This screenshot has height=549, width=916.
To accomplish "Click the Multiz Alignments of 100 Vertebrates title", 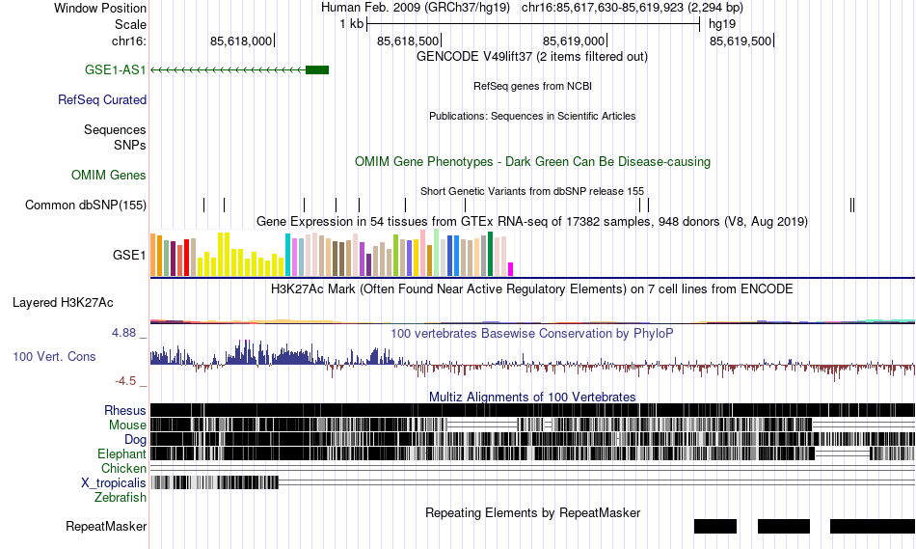I will tap(532, 397).
